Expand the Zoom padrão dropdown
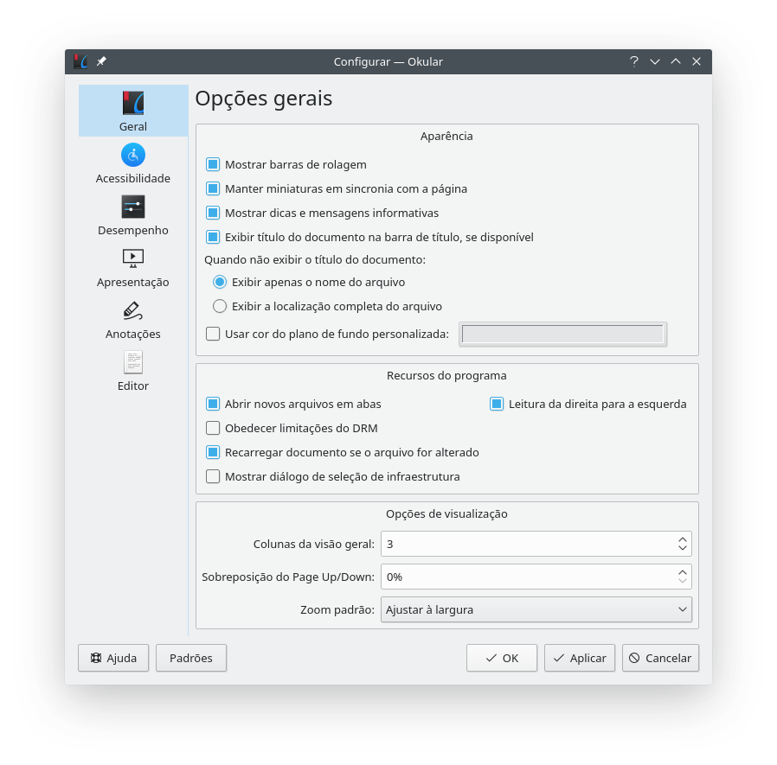Screen dimensions: 777x765 [x=536, y=609]
